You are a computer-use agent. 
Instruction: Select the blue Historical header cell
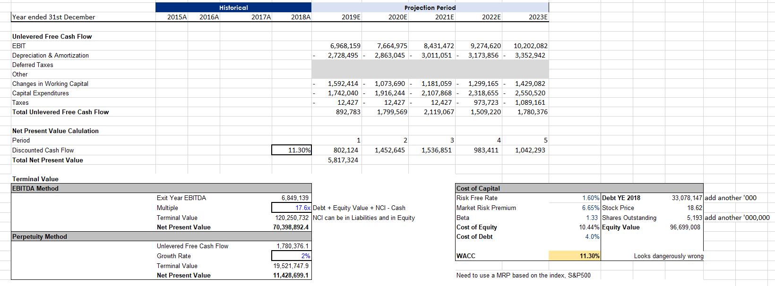233,8
